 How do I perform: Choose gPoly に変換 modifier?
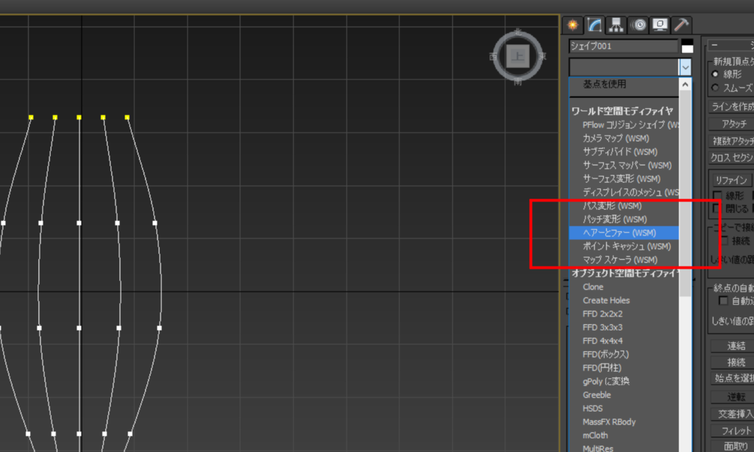[624, 381]
